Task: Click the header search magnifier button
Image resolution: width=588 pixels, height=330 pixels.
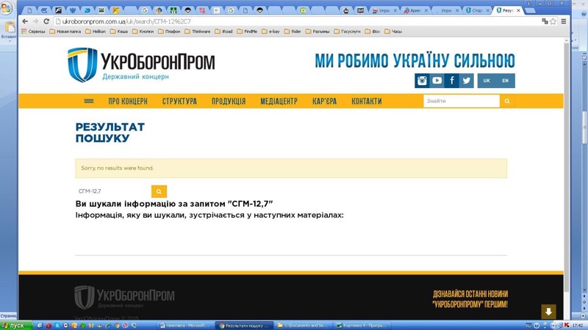Action: click(507, 101)
